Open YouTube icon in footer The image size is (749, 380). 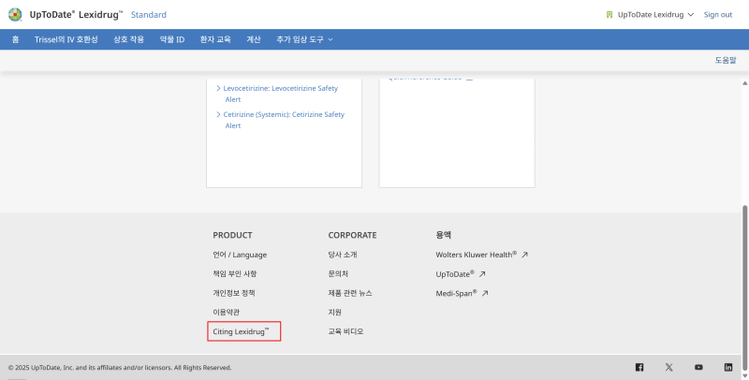[x=698, y=367]
